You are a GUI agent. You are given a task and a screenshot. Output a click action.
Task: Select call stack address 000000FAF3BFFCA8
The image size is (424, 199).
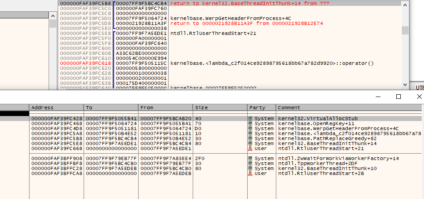click(57, 173)
